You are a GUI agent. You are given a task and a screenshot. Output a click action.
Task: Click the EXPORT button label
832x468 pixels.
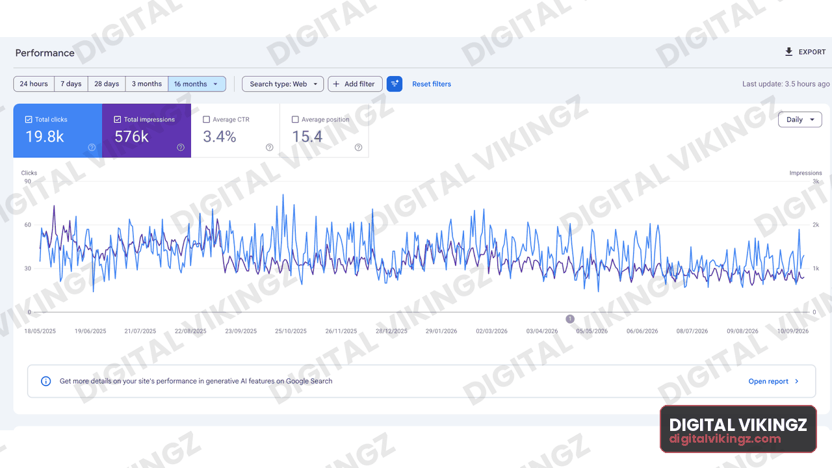(812, 52)
